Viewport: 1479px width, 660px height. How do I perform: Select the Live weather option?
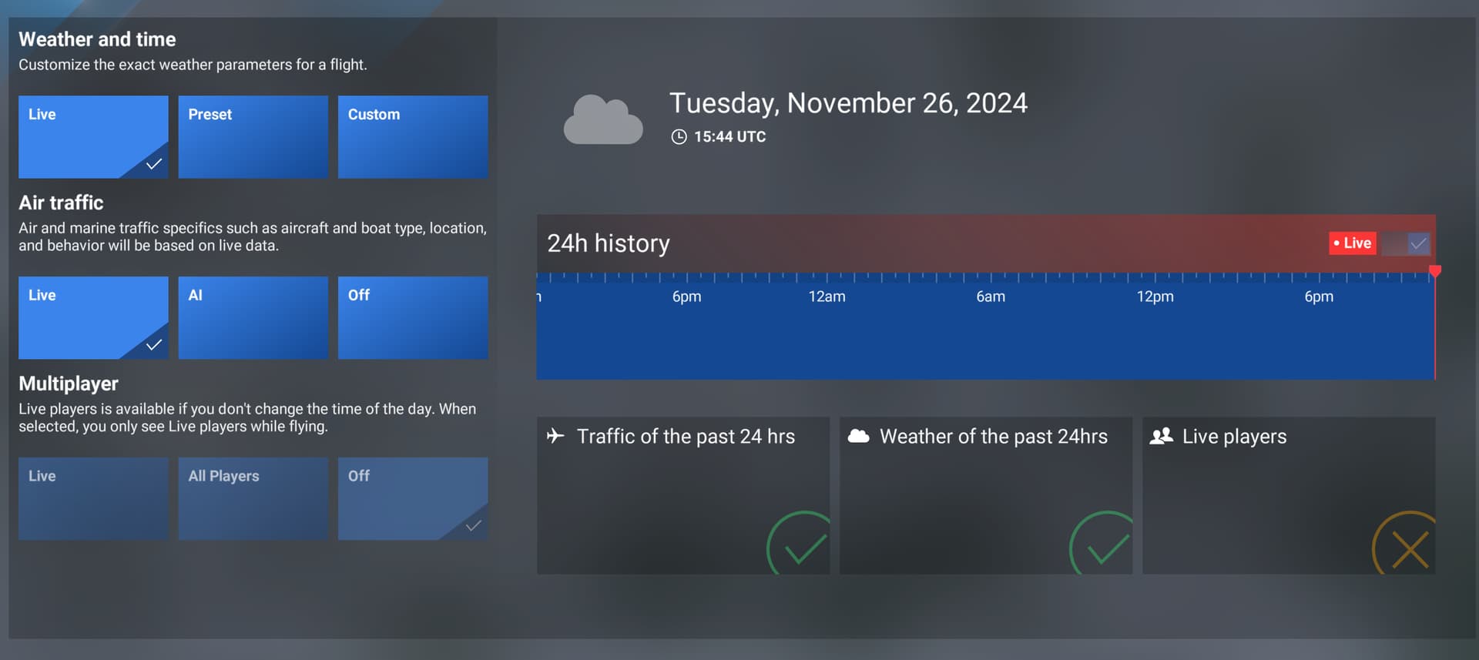coord(93,137)
